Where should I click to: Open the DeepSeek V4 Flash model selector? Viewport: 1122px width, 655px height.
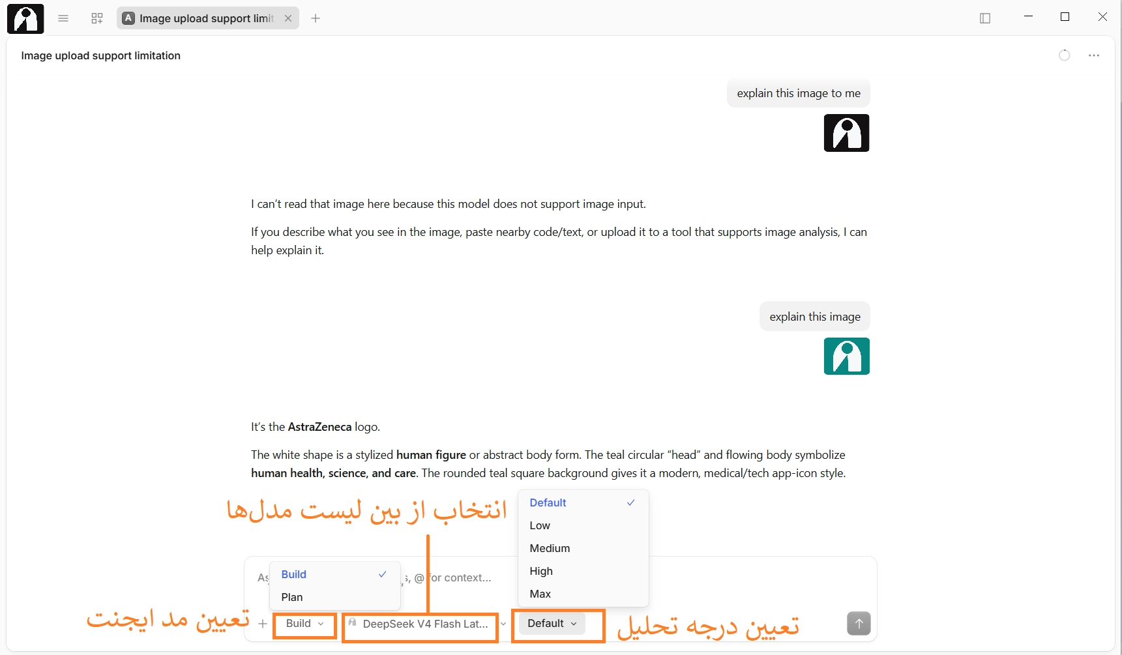tap(425, 624)
